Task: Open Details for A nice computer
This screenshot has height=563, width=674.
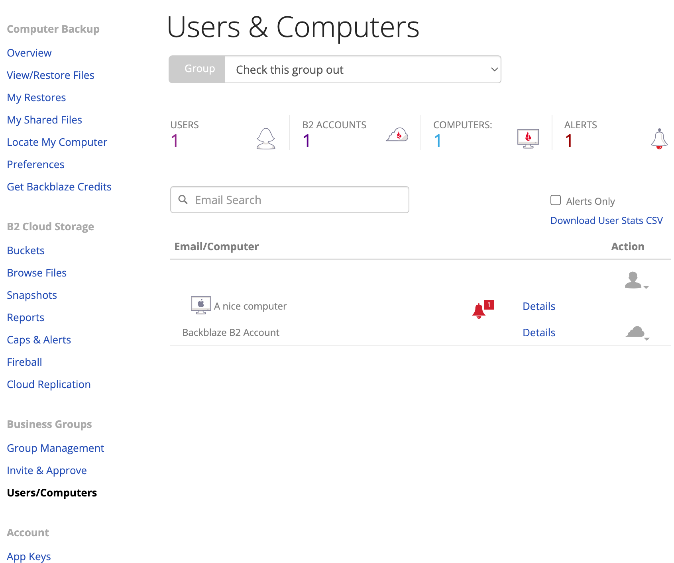Action: [x=539, y=306]
